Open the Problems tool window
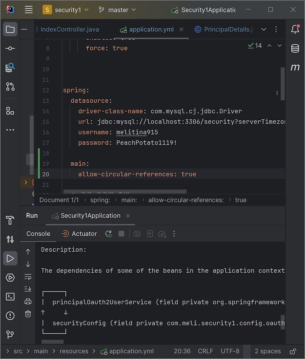The image size is (305, 359). pyautogui.click(x=10, y=315)
